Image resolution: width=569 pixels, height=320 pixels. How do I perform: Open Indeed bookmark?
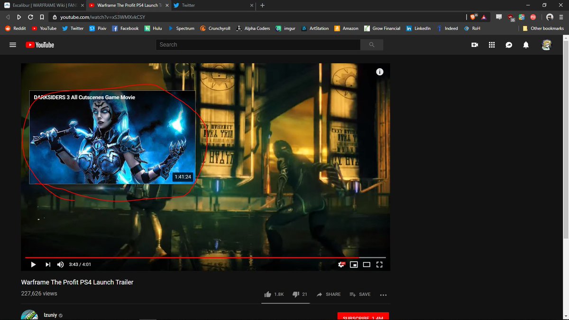(x=447, y=28)
